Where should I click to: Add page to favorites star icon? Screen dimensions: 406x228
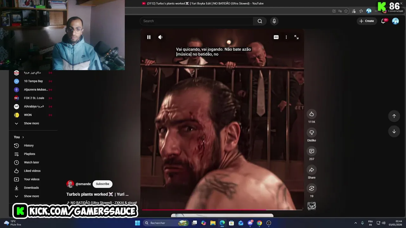(346, 11)
